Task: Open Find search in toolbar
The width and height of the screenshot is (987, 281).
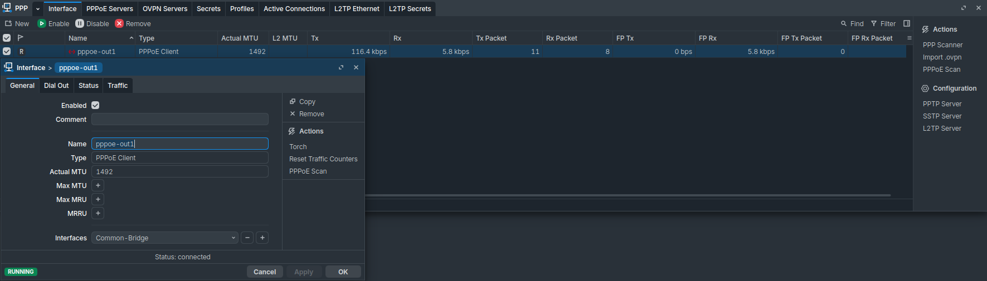Action: (844, 23)
